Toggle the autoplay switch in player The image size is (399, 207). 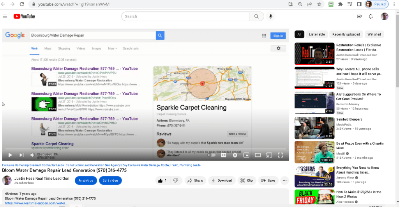(x=212, y=155)
